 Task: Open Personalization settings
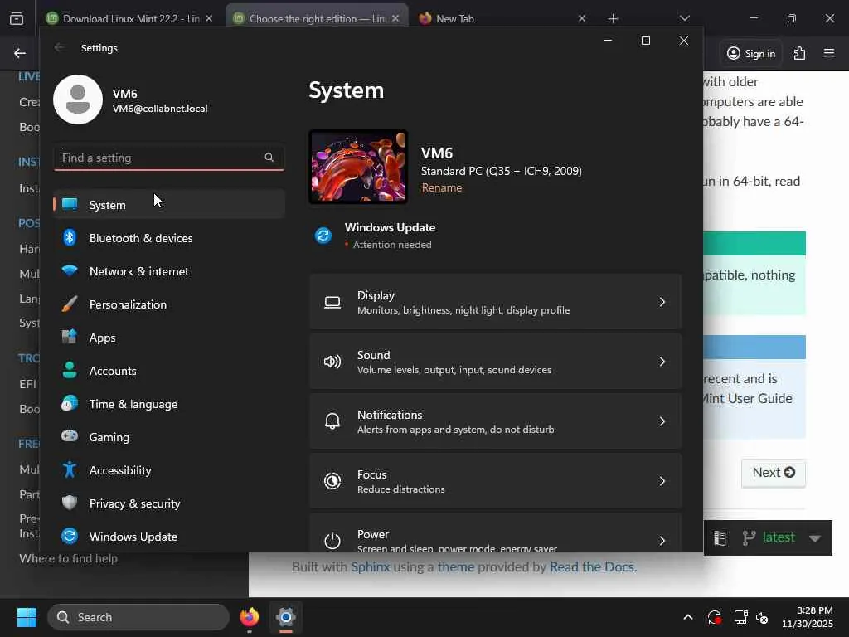click(169, 304)
